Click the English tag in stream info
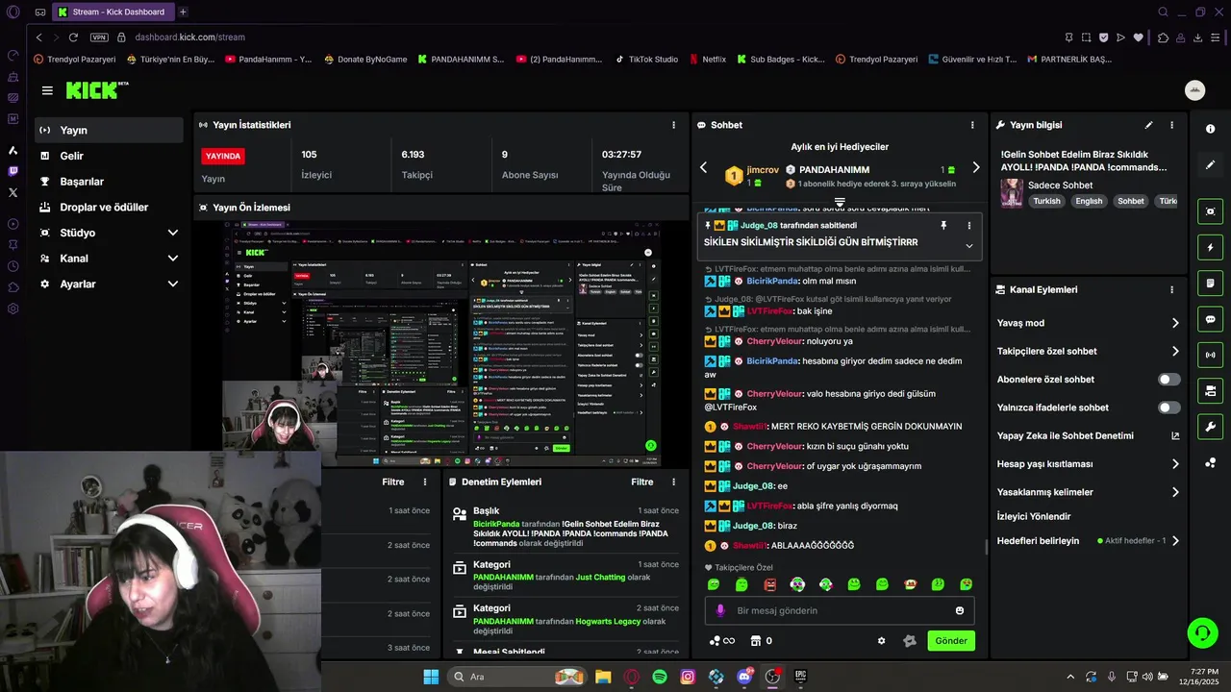 pyautogui.click(x=1089, y=201)
